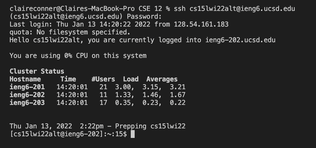Click the last load average 0.22
This screenshot has height=148, width=316.
pyautogui.click(x=177, y=103)
